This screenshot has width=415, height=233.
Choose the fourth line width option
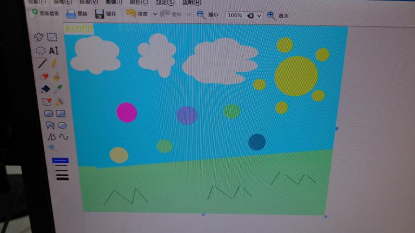tap(62, 175)
